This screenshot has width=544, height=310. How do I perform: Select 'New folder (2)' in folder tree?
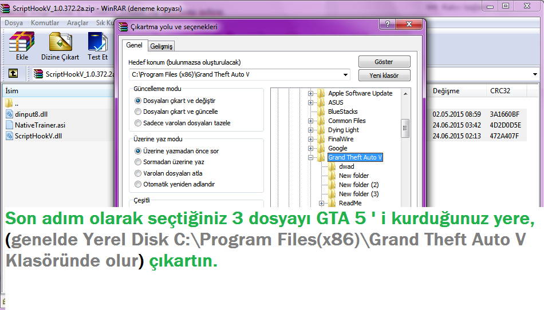point(358,185)
